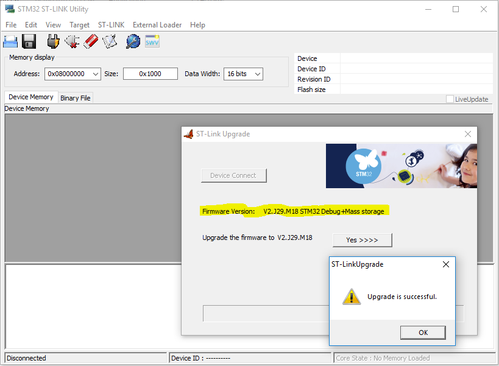Viewport: 499px width, 366px height.
Task: Click the Flash size label
Action: click(311, 90)
